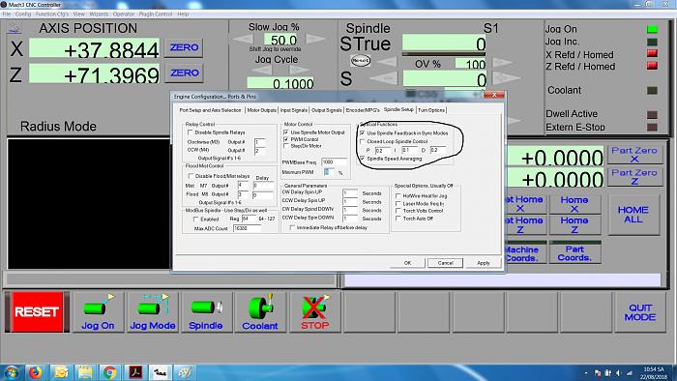Screen dimensions: 677x381
Task: Toggle the PWM Control checkbox
Action: [286, 139]
